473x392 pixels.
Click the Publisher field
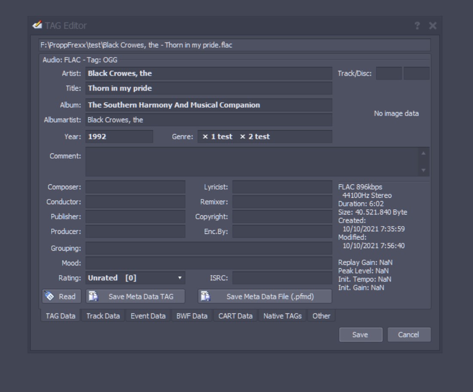coord(135,217)
